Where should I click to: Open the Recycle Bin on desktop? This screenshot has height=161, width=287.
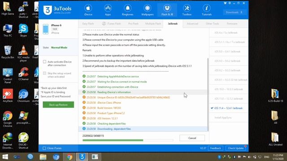pos(8,52)
